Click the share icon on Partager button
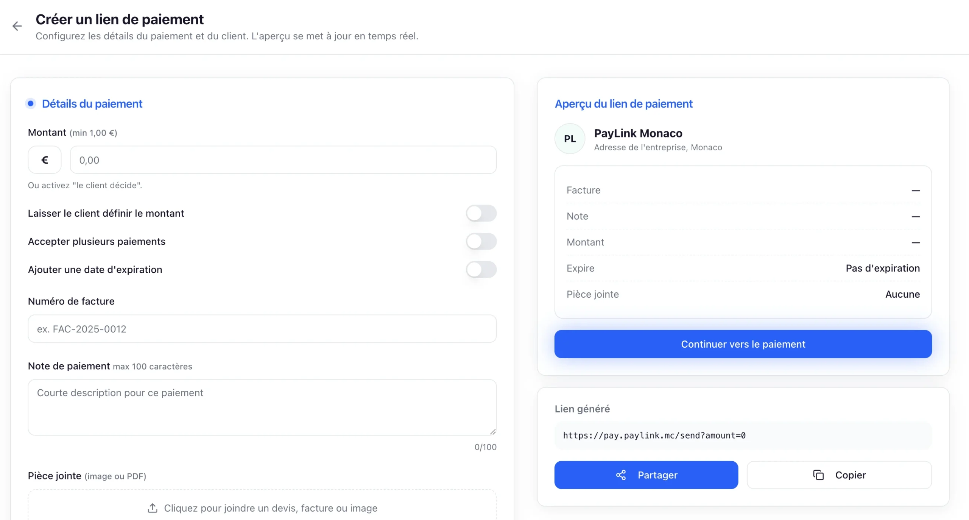Screen dimensions: 969x520 click(621, 475)
